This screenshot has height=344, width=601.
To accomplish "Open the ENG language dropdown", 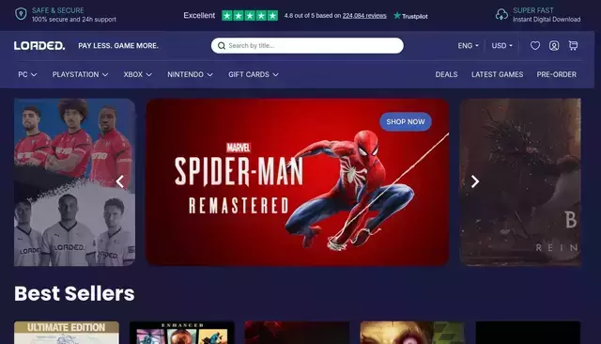I will tap(468, 46).
